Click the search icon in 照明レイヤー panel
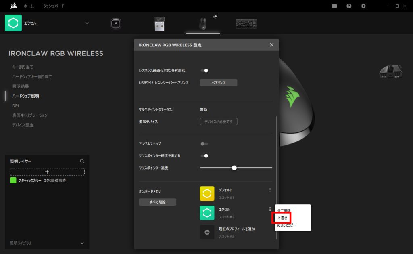This screenshot has width=413, height=254. tap(82, 161)
